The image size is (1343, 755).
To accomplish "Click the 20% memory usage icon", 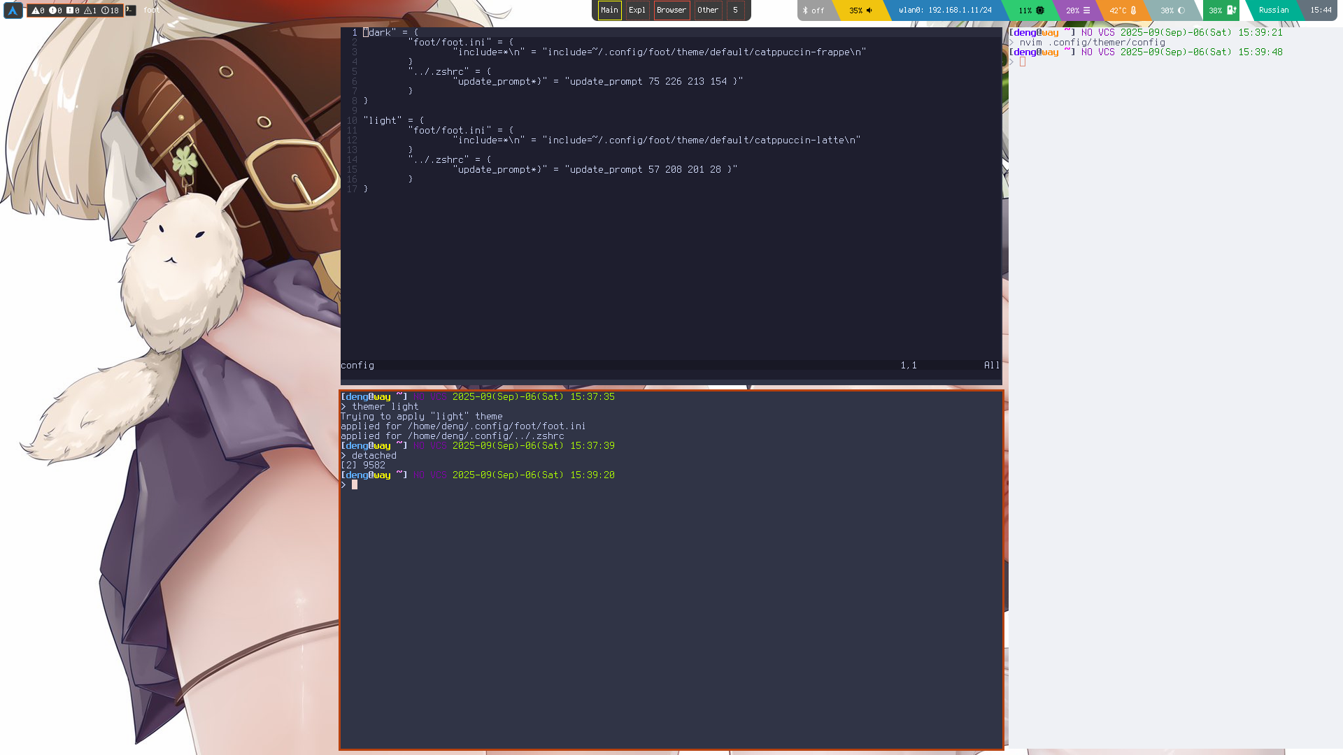I will pos(1086,10).
